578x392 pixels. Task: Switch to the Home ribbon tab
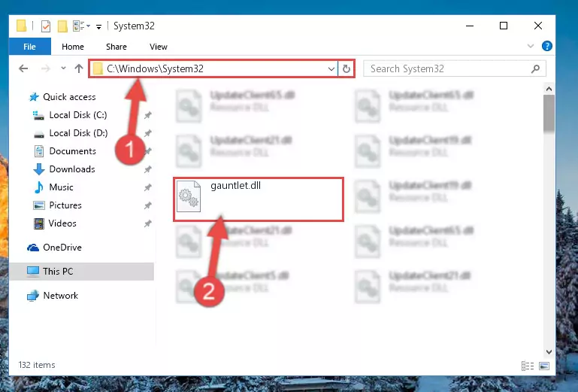point(73,47)
